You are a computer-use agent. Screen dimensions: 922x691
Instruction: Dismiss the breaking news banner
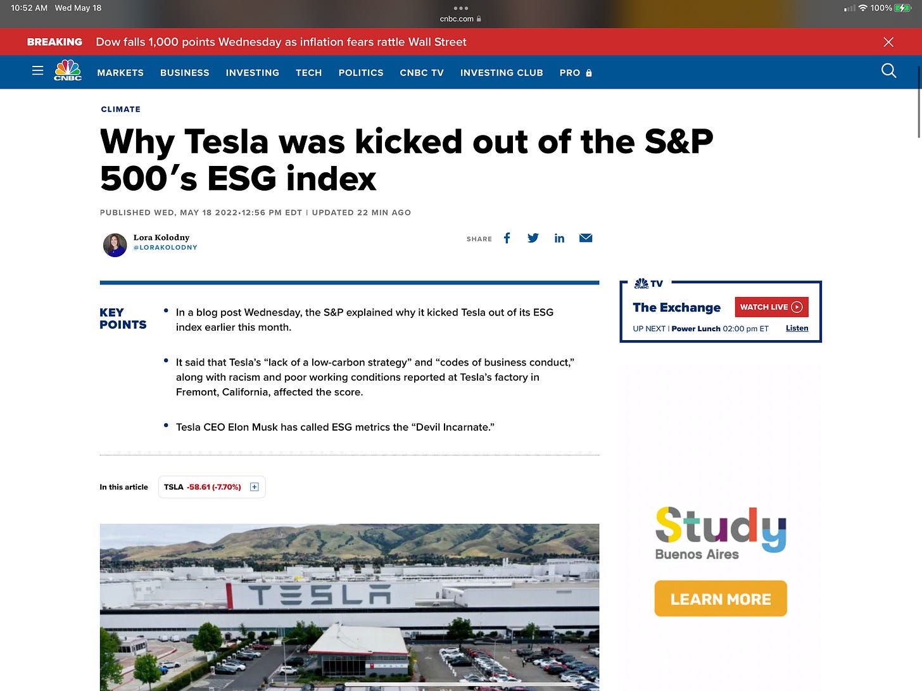[x=888, y=42]
